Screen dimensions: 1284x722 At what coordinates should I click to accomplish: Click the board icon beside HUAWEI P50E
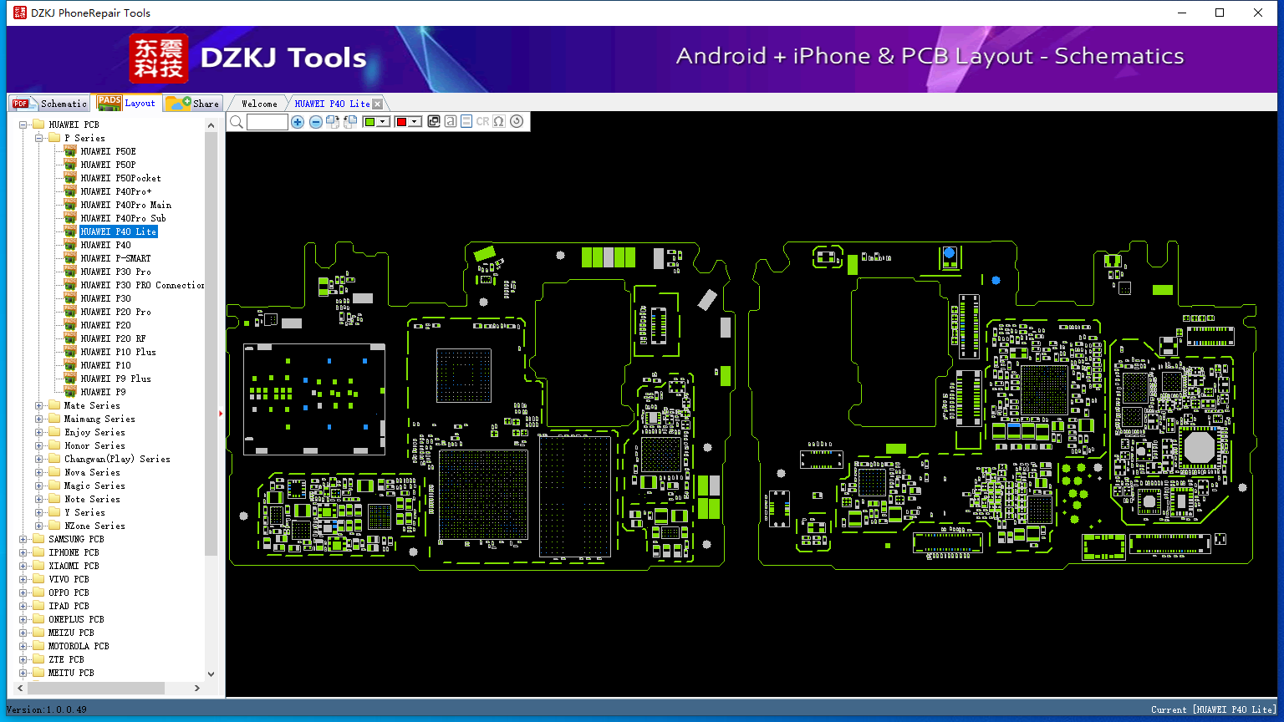point(70,151)
